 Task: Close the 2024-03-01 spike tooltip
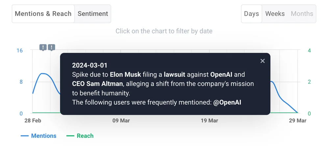(x=263, y=61)
